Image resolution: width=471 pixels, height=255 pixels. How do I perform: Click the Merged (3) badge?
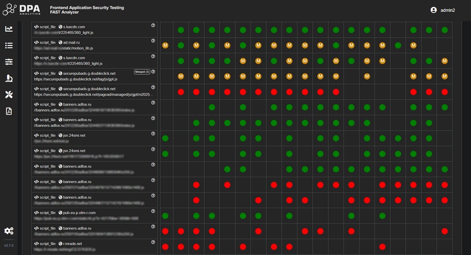pyautogui.click(x=141, y=72)
